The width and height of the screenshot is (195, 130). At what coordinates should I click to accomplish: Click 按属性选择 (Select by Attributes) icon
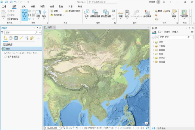96,14
